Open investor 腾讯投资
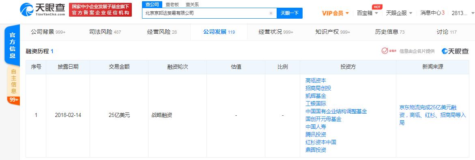475x160 pixels. click(x=316, y=134)
